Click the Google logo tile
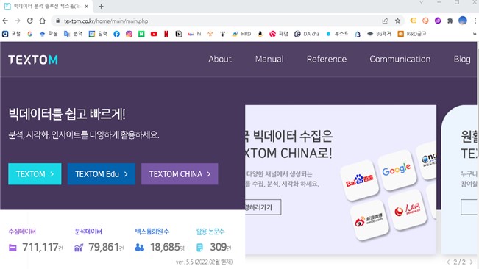The width and height of the screenshot is (479, 269). tap(397, 170)
